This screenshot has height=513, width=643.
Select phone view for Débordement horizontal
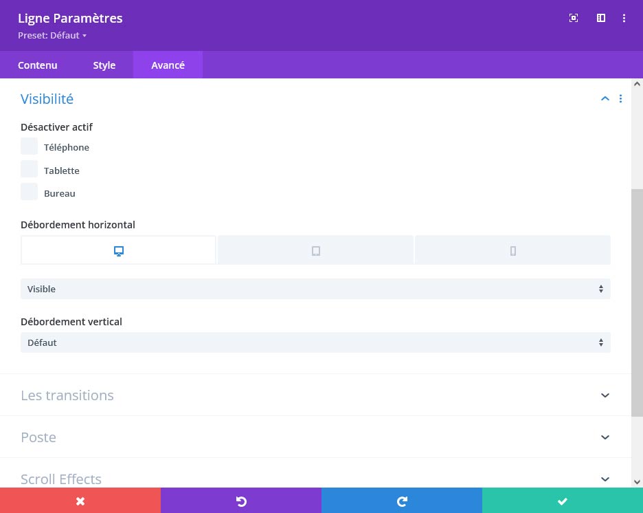(x=512, y=250)
